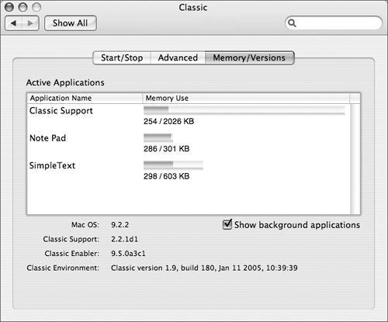This screenshot has width=388, height=322.
Task: Click the back navigation arrow
Action: 13,23
